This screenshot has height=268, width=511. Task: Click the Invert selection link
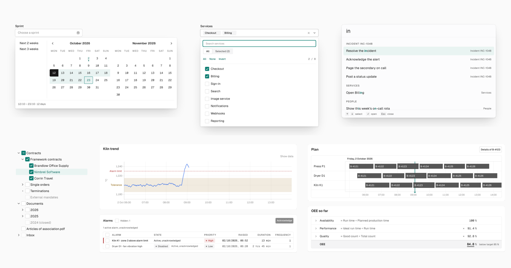(222, 59)
